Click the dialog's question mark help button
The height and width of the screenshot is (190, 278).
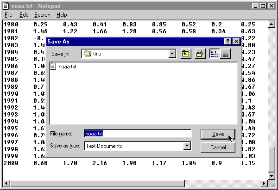coord(228,42)
